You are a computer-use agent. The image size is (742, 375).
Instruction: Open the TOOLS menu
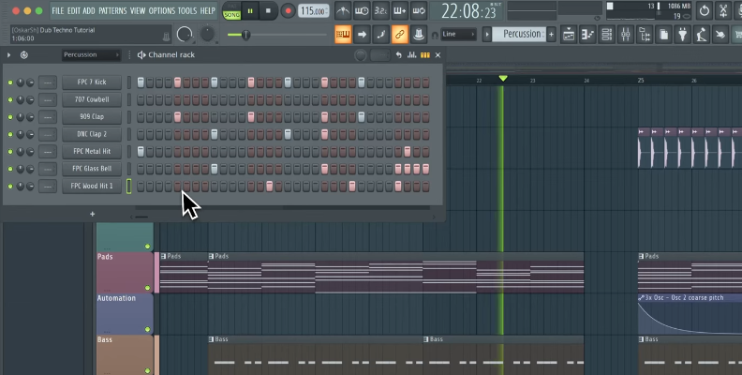click(187, 11)
